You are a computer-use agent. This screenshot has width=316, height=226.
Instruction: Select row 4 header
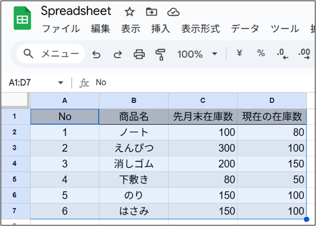coord(16,164)
